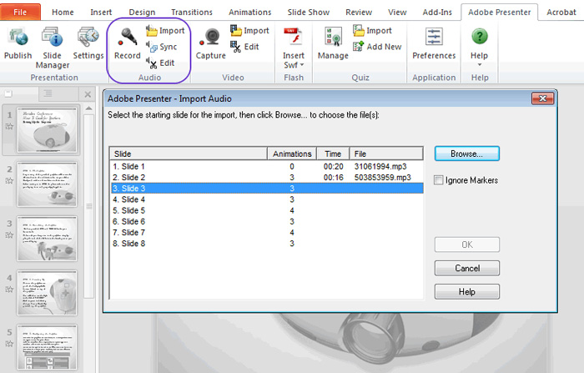Open the Review ribbon tab
The height and width of the screenshot is (373, 584).
pyautogui.click(x=359, y=12)
